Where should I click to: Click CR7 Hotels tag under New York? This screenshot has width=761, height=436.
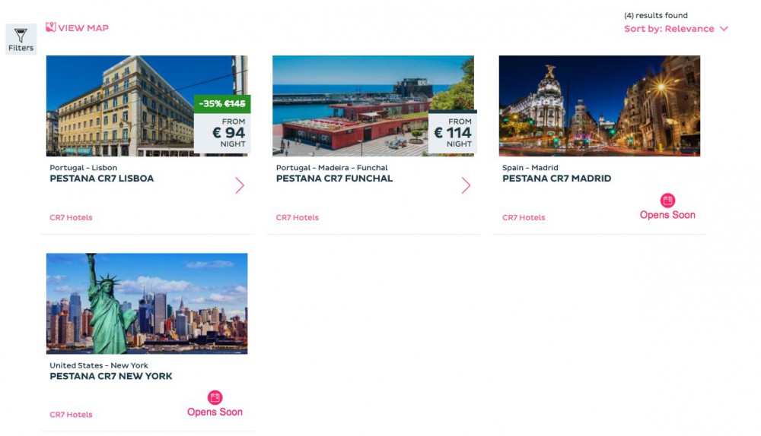tap(71, 415)
